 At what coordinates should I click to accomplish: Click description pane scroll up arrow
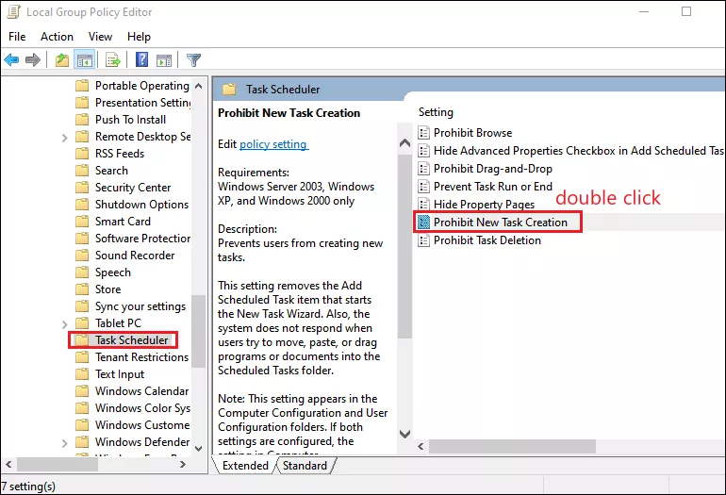pos(404,143)
